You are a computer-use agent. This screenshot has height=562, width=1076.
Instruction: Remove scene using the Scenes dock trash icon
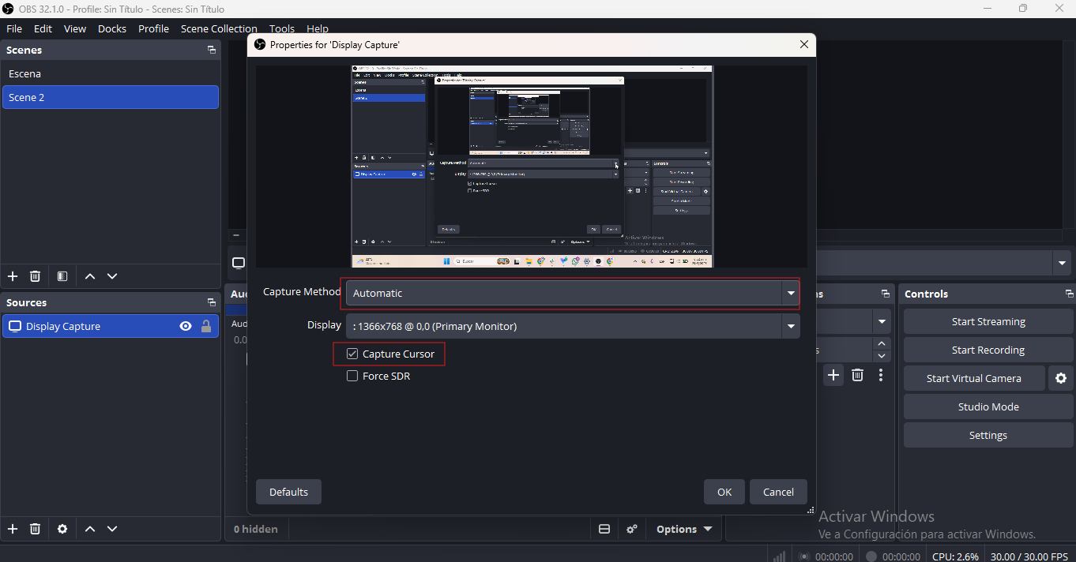(35, 276)
